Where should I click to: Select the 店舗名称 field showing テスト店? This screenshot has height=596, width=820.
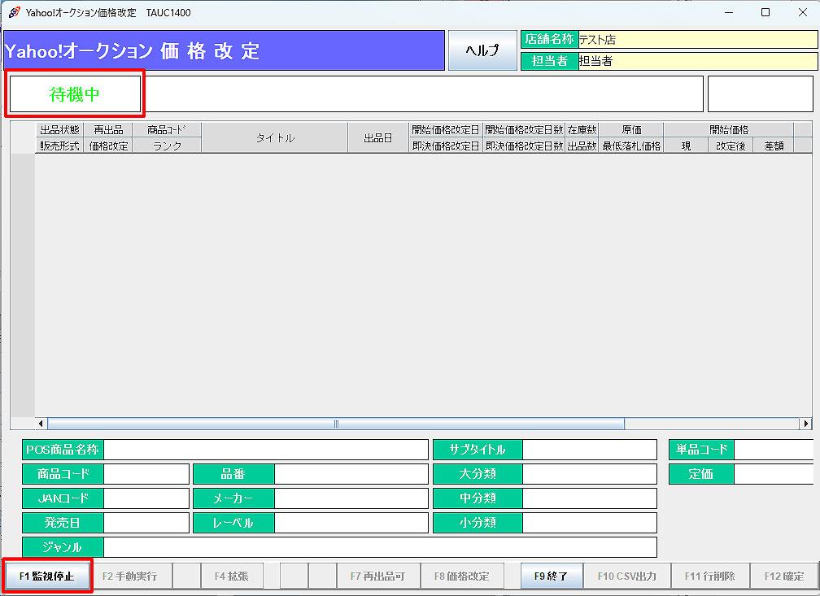click(696, 40)
